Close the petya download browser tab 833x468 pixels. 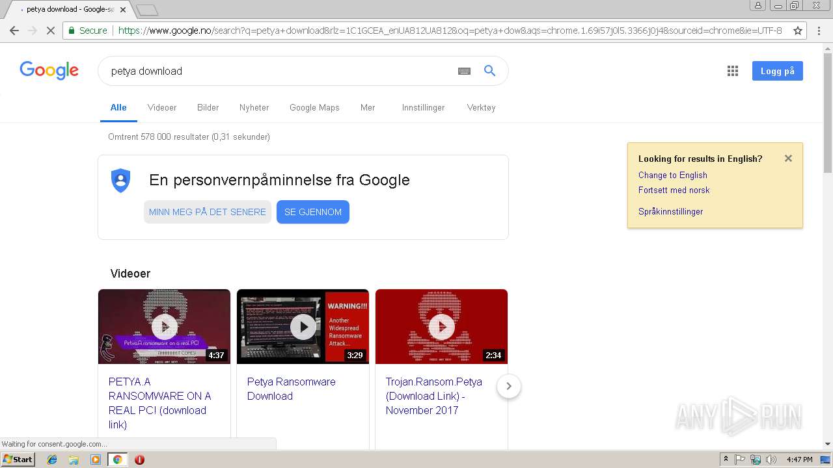[x=123, y=10]
